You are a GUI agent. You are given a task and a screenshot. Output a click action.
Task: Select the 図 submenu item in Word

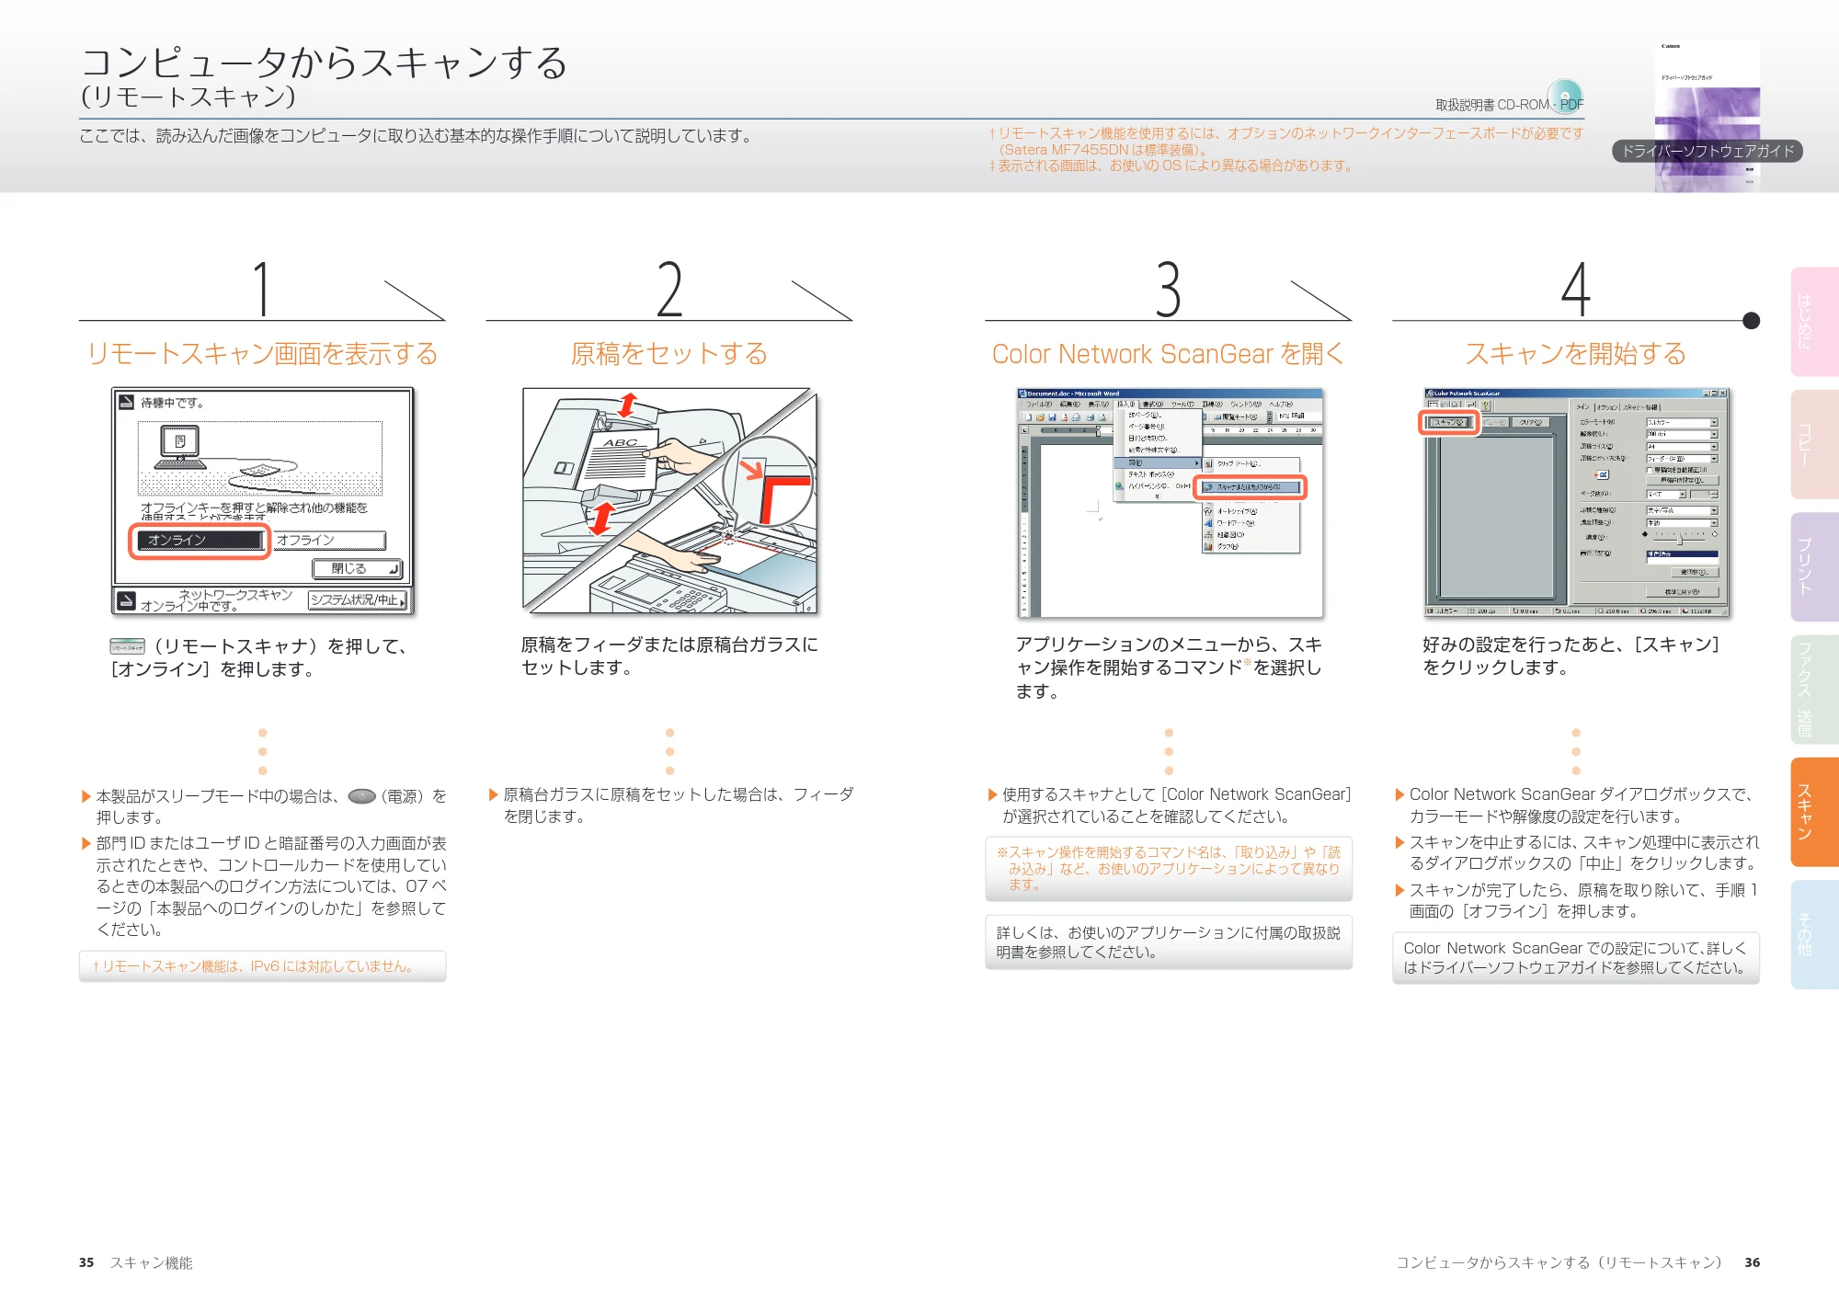coord(1158,462)
